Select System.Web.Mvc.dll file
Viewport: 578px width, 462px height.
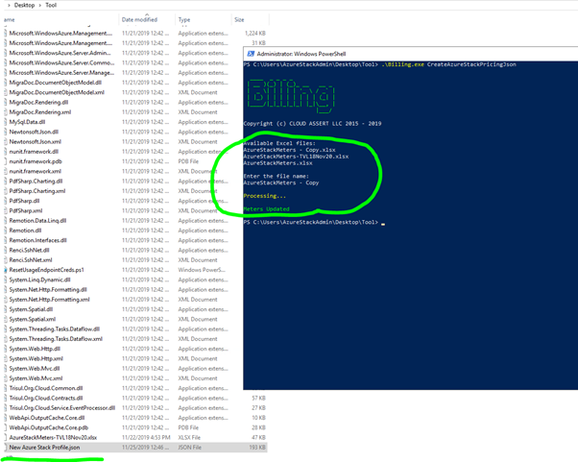pos(35,368)
